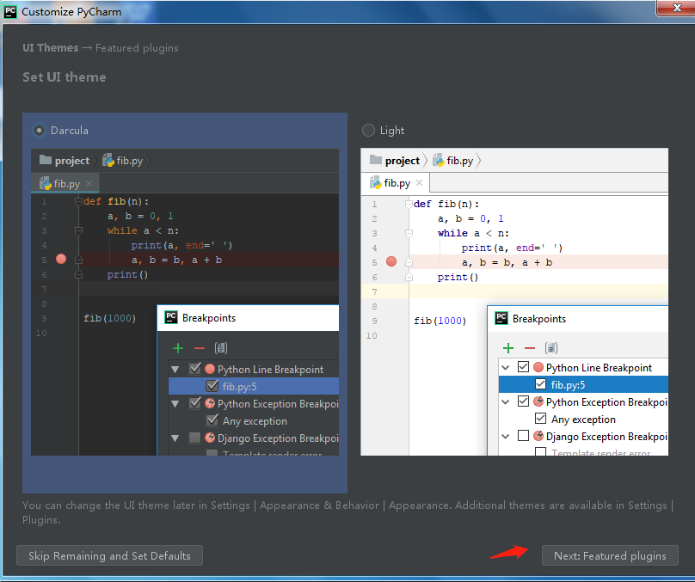Collapse Python Line Breakpoint node in Light preview
This screenshot has width=695, height=582.
click(506, 367)
